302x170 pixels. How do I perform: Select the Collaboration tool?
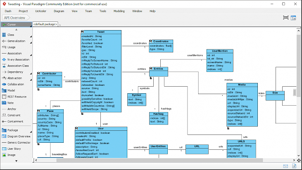tap(16, 84)
